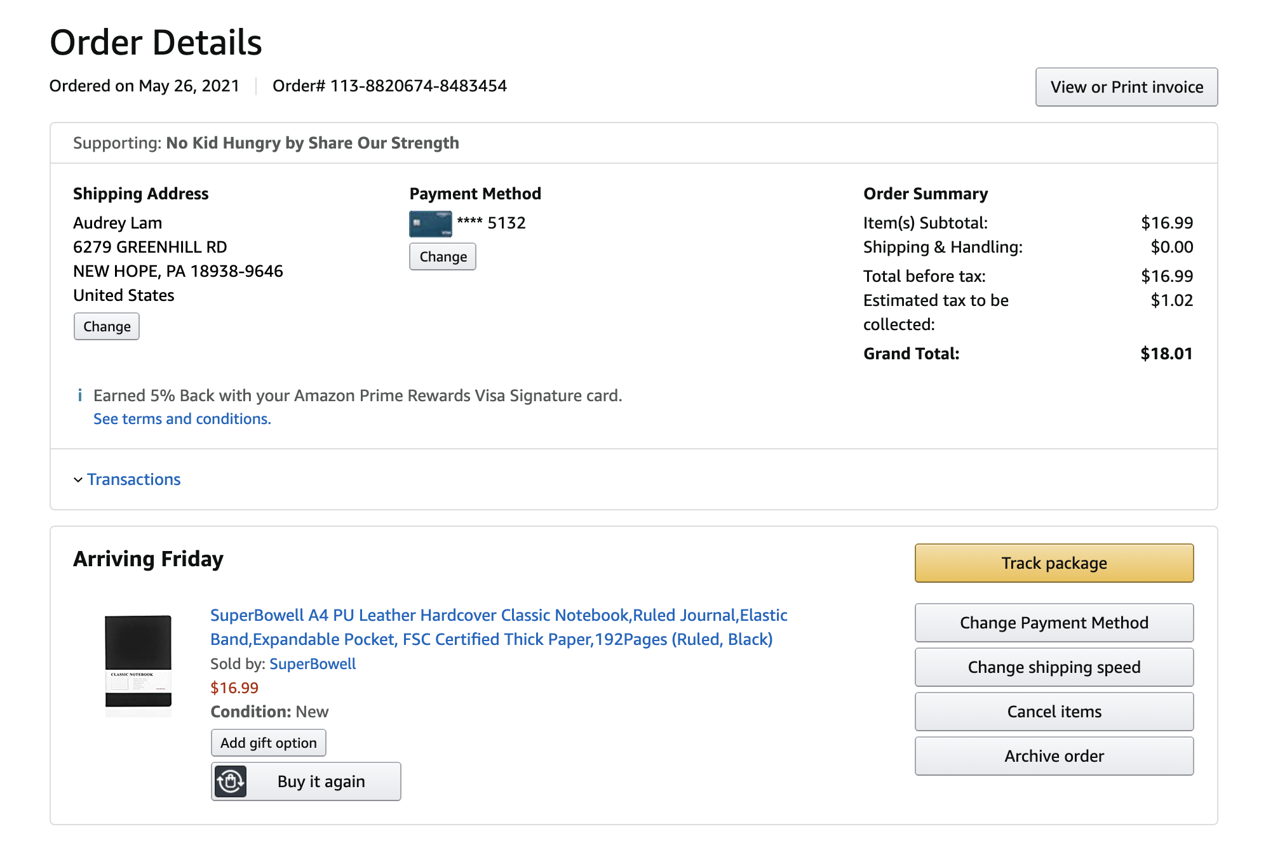1273x843 pixels.
Task: Change the shipping address
Action: pos(106,326)
